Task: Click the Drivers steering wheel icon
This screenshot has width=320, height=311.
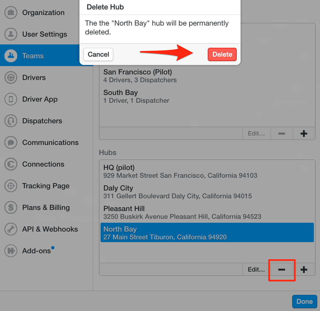Action: click(11, 77)
